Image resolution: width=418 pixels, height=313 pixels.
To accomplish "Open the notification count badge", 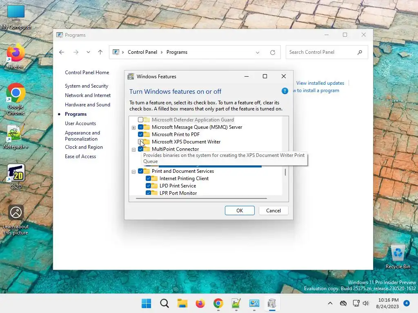I will point(406,303).
